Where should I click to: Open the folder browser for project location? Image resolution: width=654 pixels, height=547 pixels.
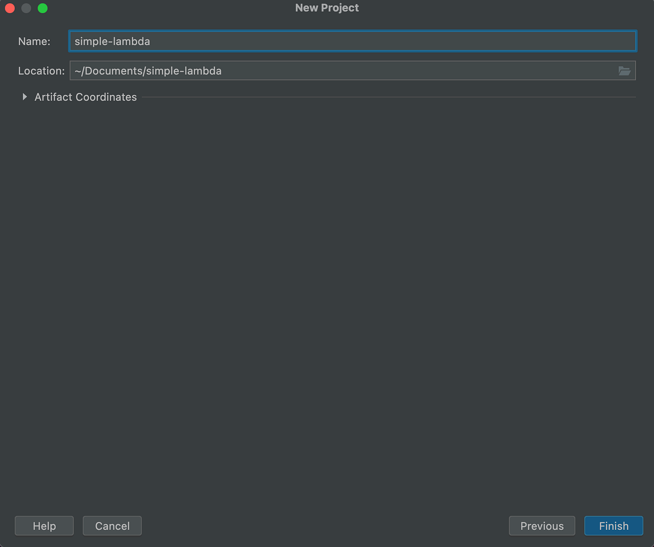(x=625, y=70)
